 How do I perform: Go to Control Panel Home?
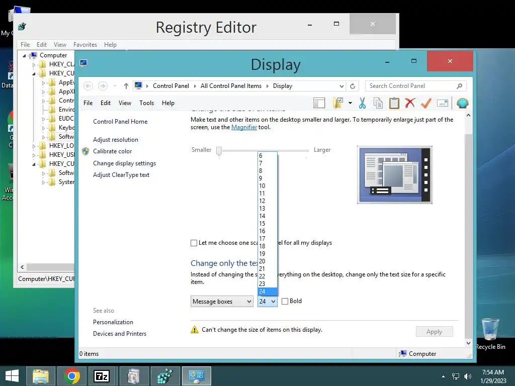[120, 122]
